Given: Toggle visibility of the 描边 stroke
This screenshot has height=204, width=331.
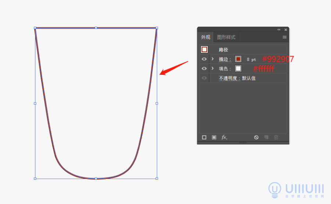Looking at the screenshot, I should (204, 59).
